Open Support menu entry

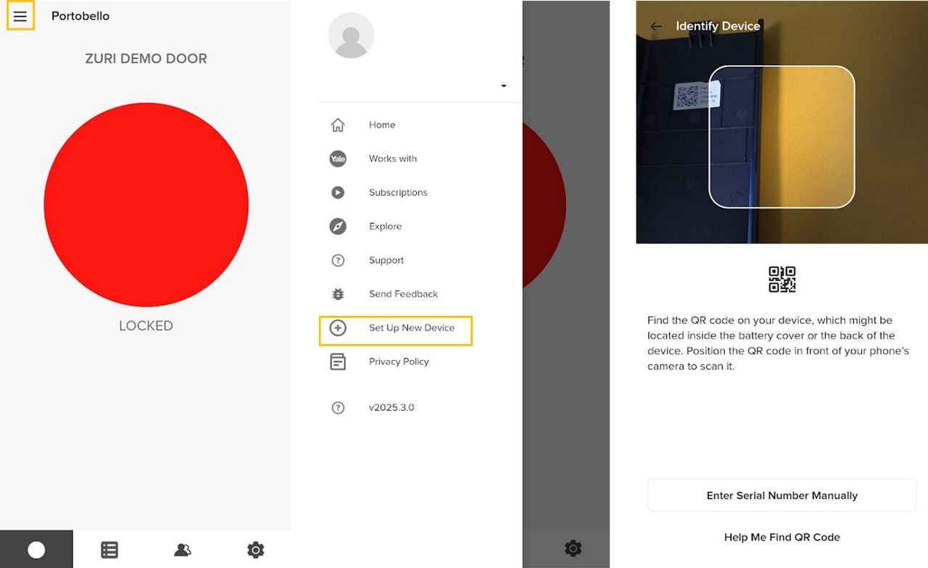(386, 260)
